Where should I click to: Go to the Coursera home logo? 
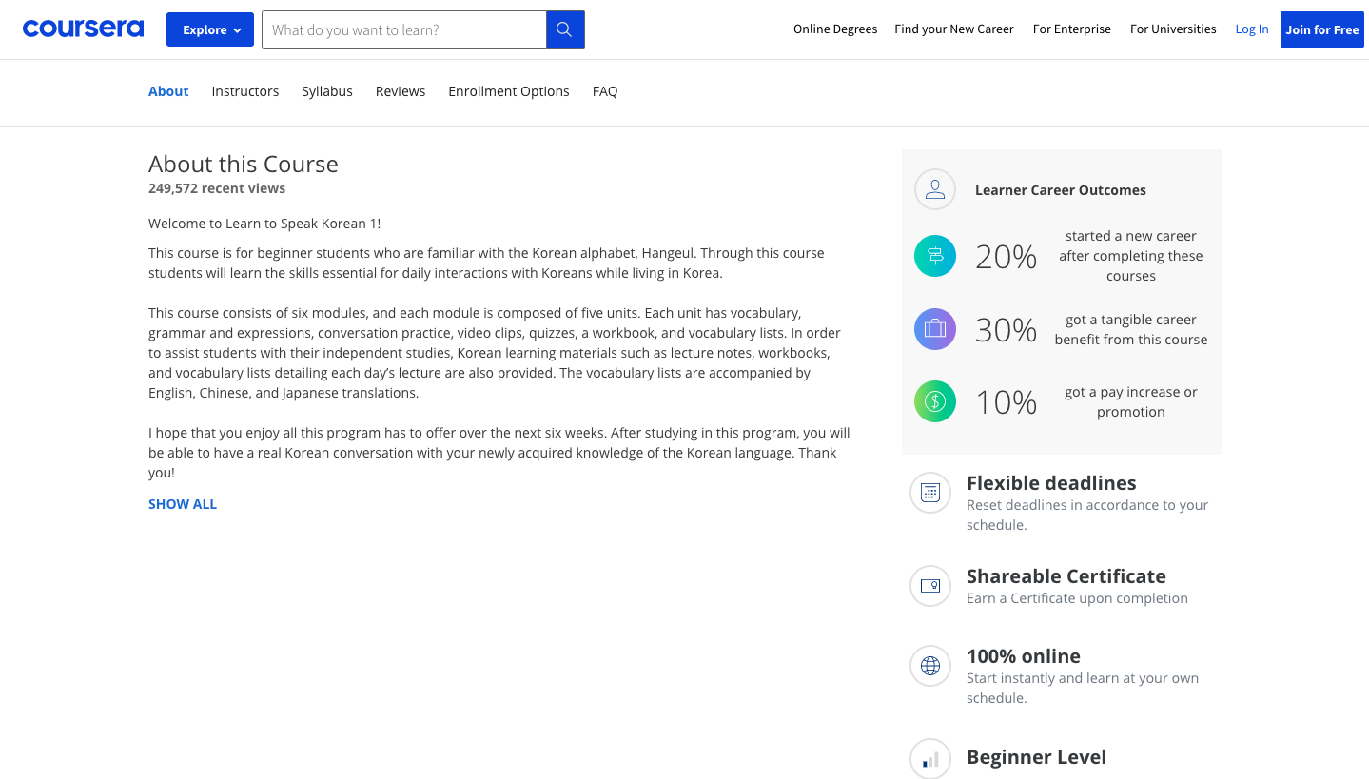click(83, 29)
